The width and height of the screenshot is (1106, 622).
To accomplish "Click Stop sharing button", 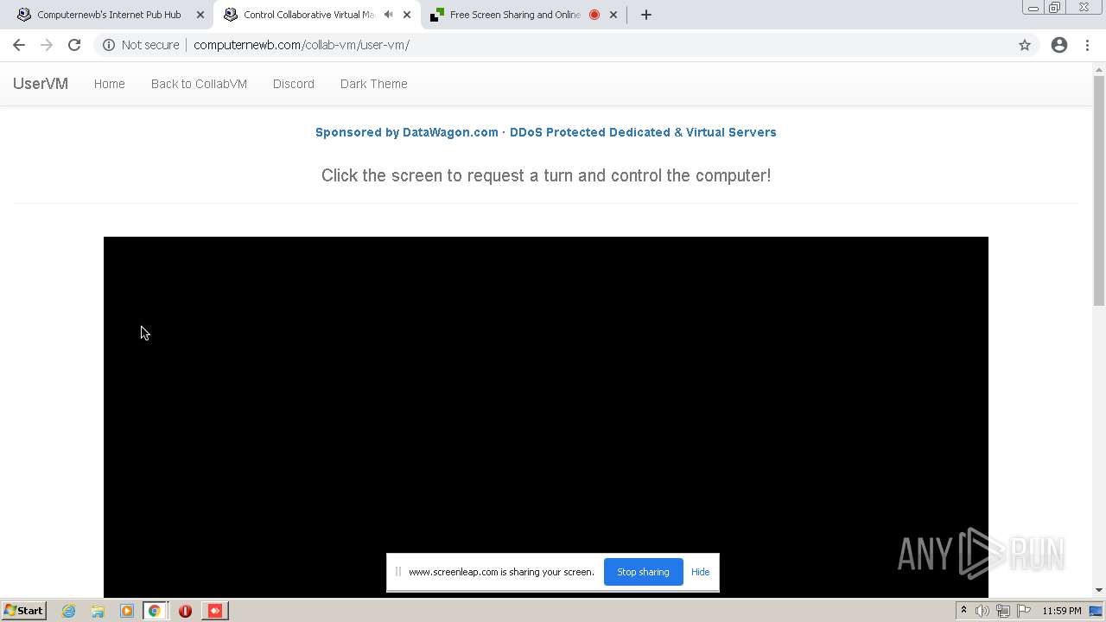I will click(x=643, y=572).
